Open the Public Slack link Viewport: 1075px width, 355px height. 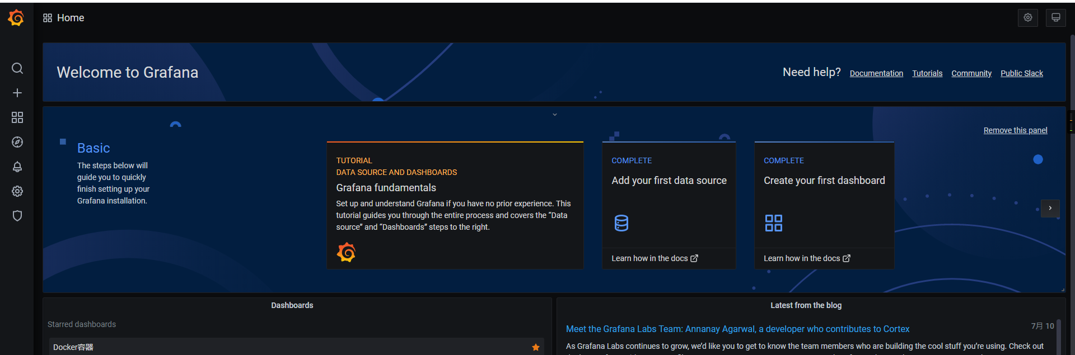click(x=1022, y=73)
